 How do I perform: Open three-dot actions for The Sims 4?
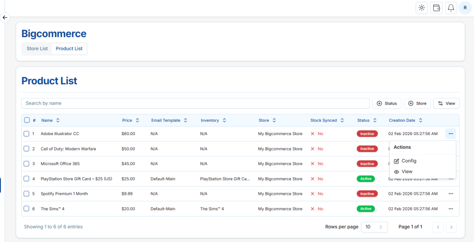coord(450,209)
